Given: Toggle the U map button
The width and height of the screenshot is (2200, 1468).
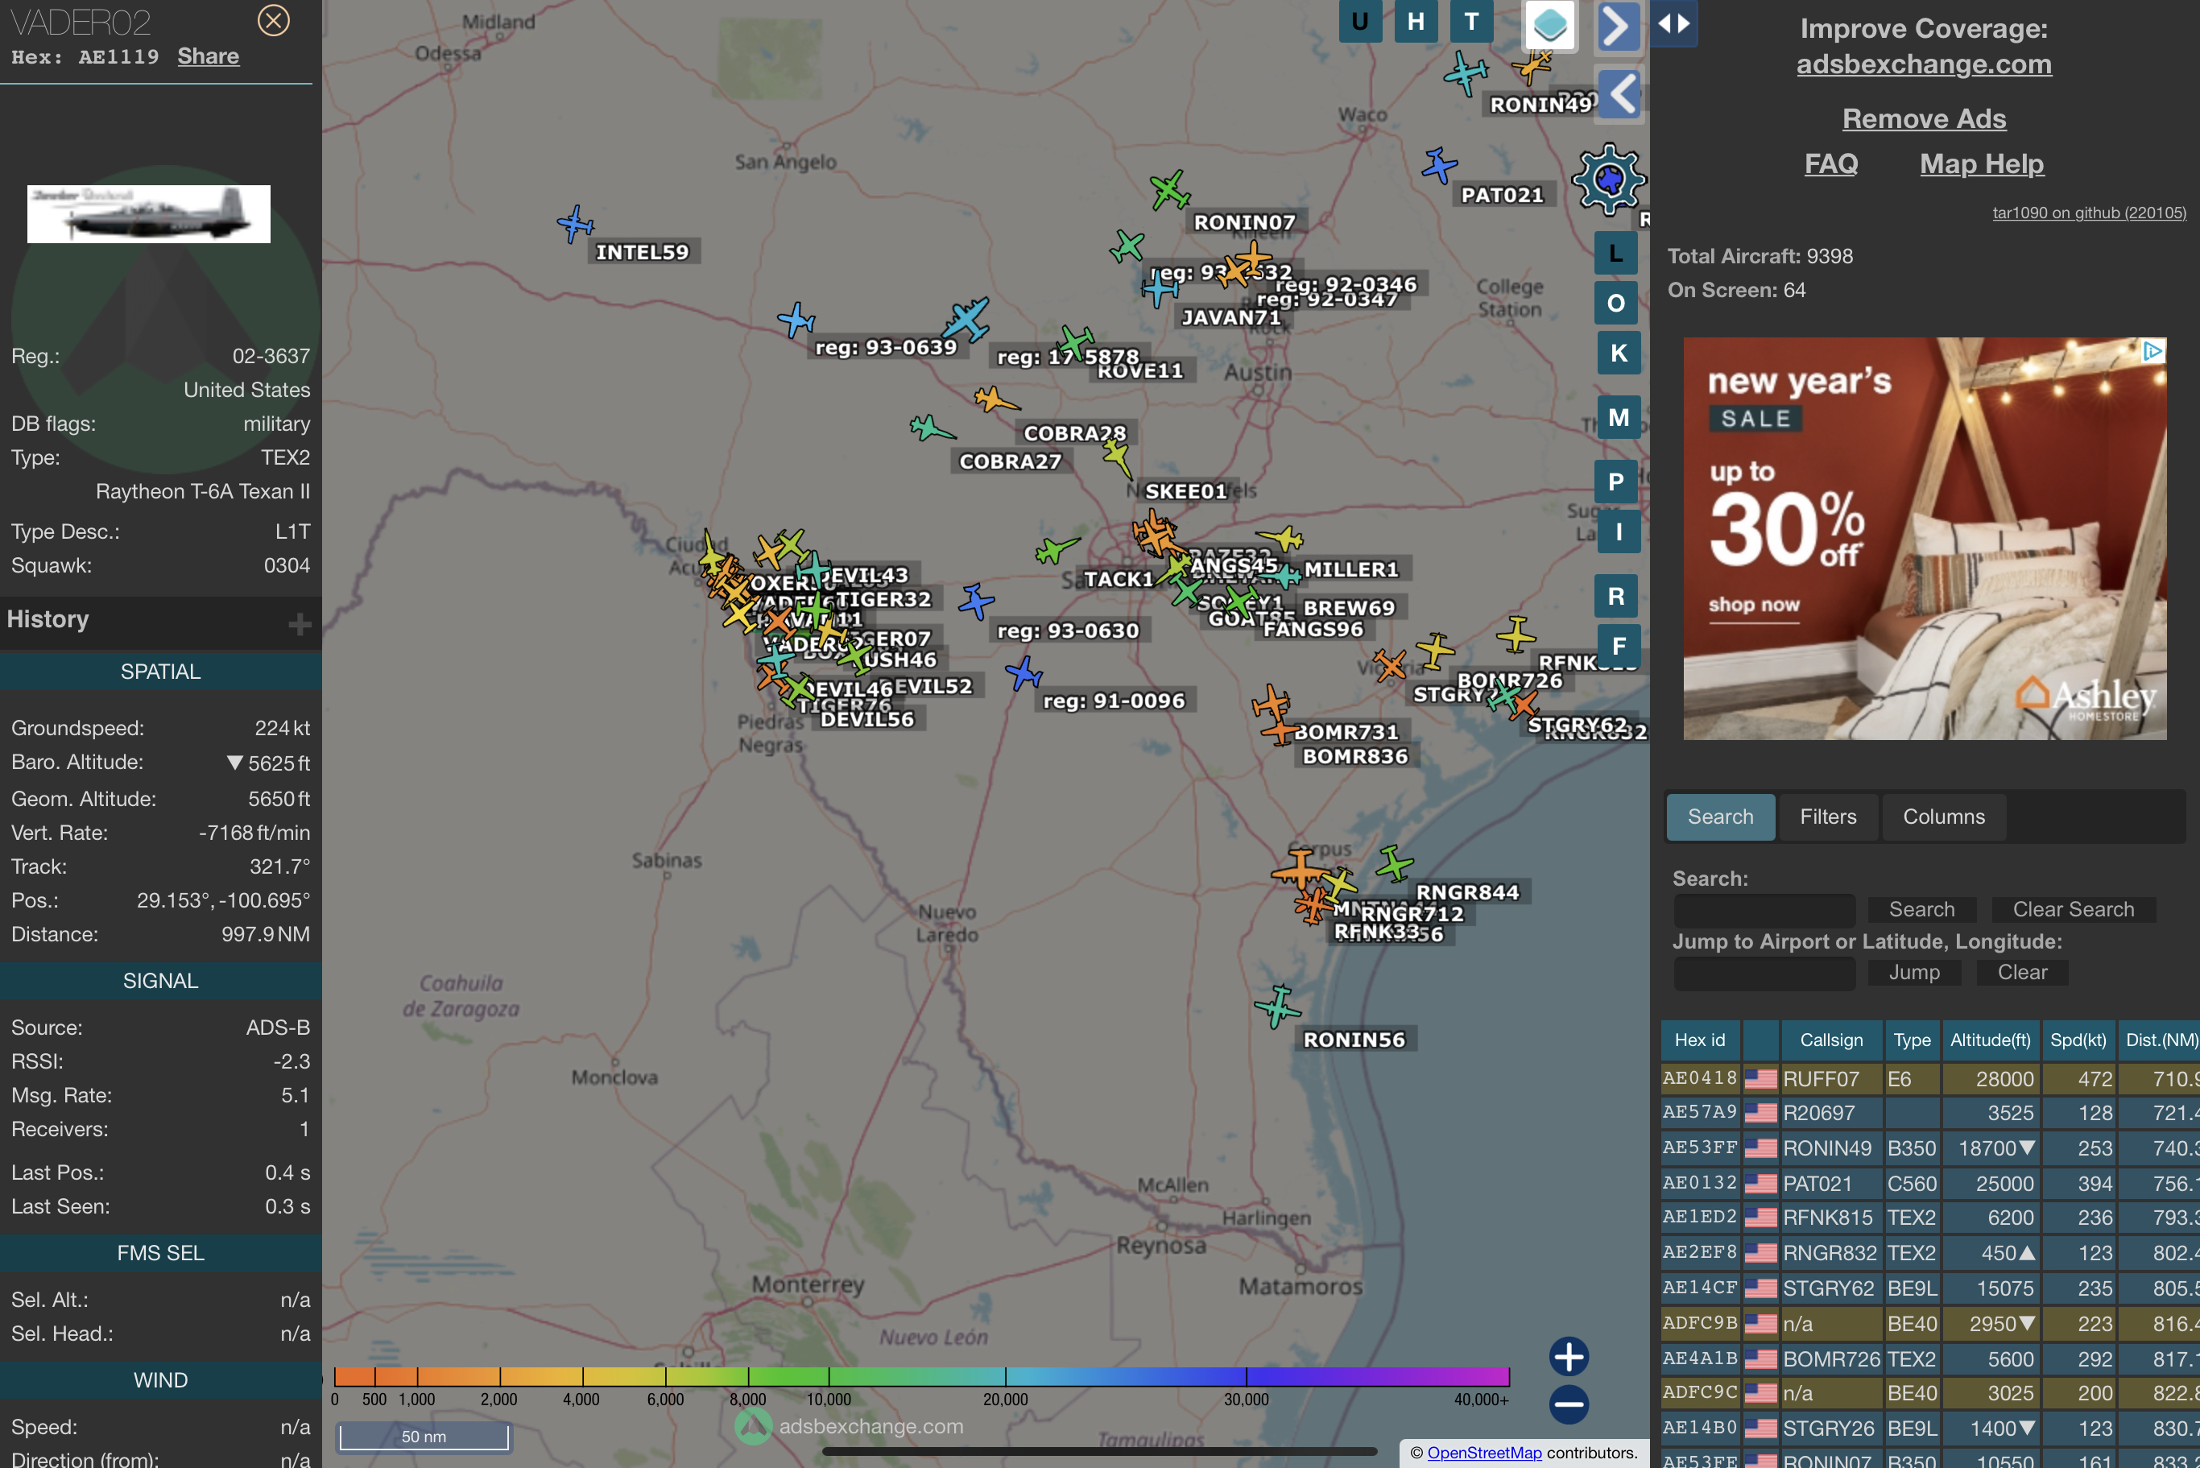Looking at the screenshot, I should coord(1360,21).
